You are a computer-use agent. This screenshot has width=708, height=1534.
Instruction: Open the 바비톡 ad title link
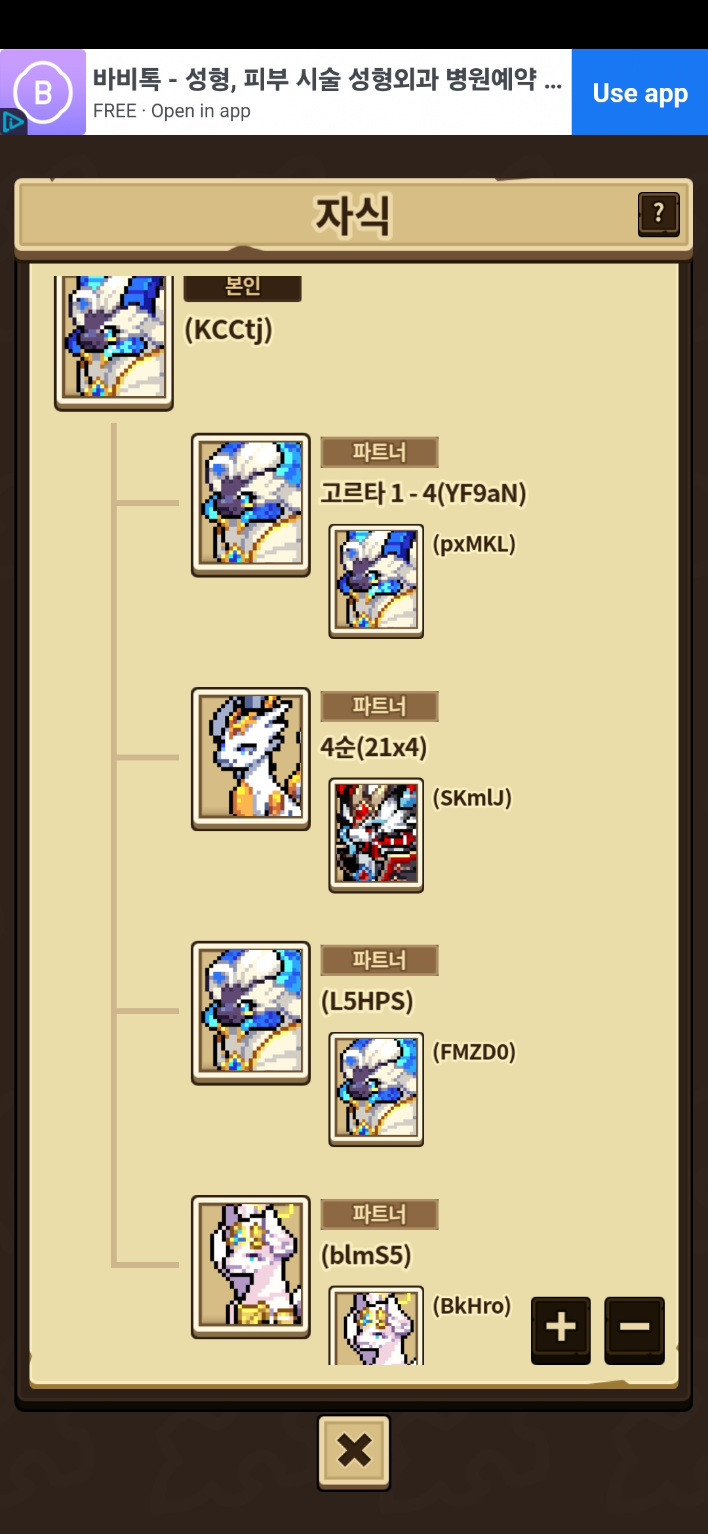point(327,79)
